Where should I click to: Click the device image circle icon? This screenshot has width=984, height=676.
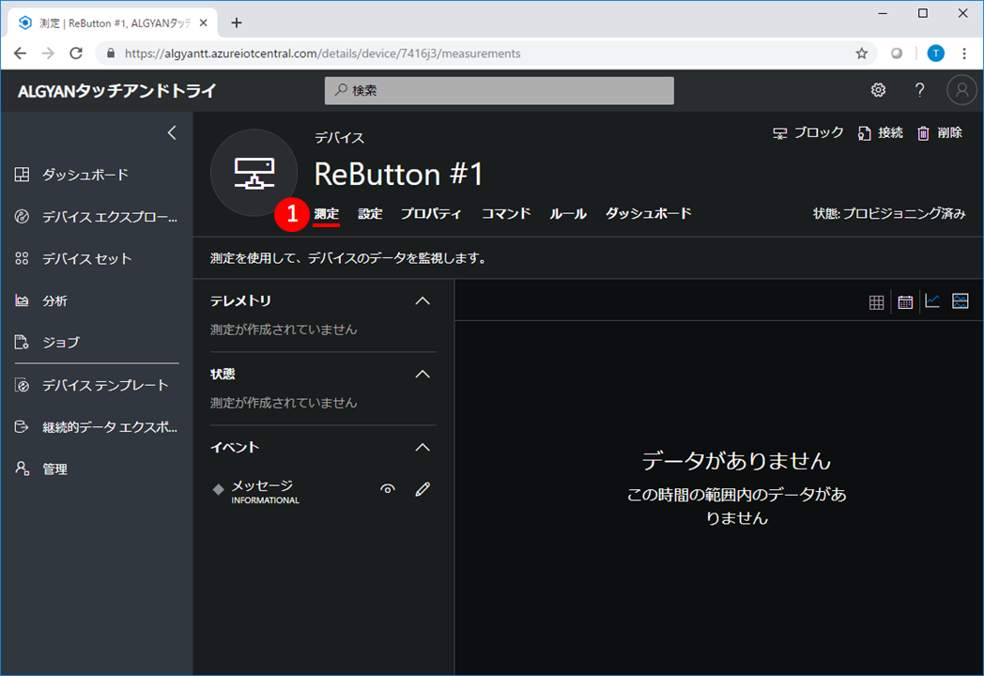pyautogui.click(x=254, y=174)
